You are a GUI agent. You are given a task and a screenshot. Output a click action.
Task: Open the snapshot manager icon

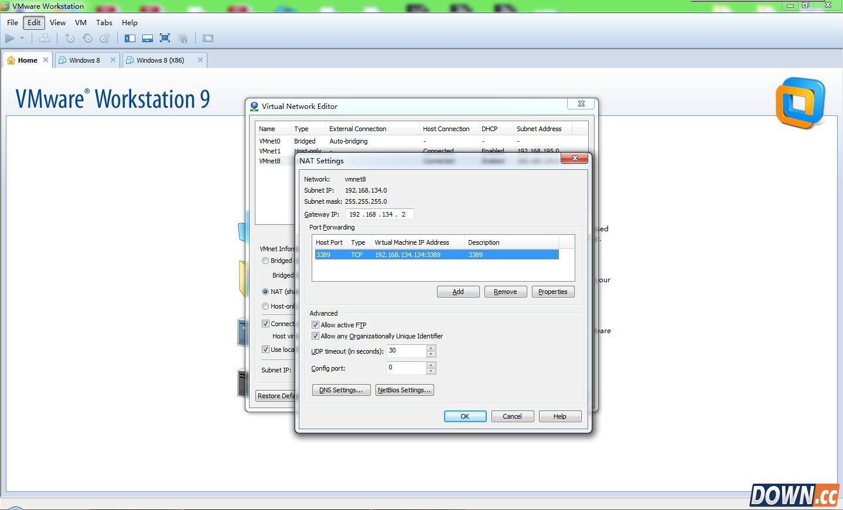[x=105, y=39]
